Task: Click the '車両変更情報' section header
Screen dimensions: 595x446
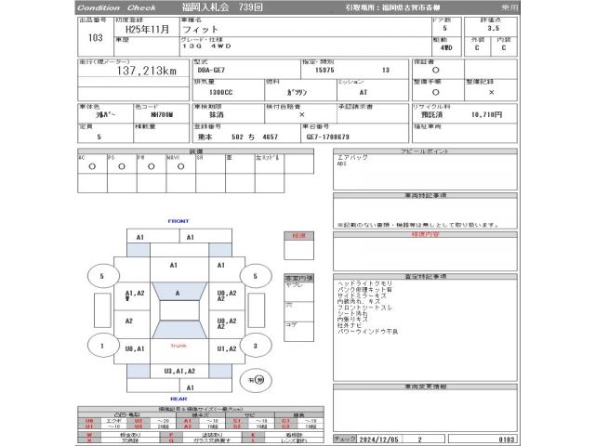Action: click(425, 387)
